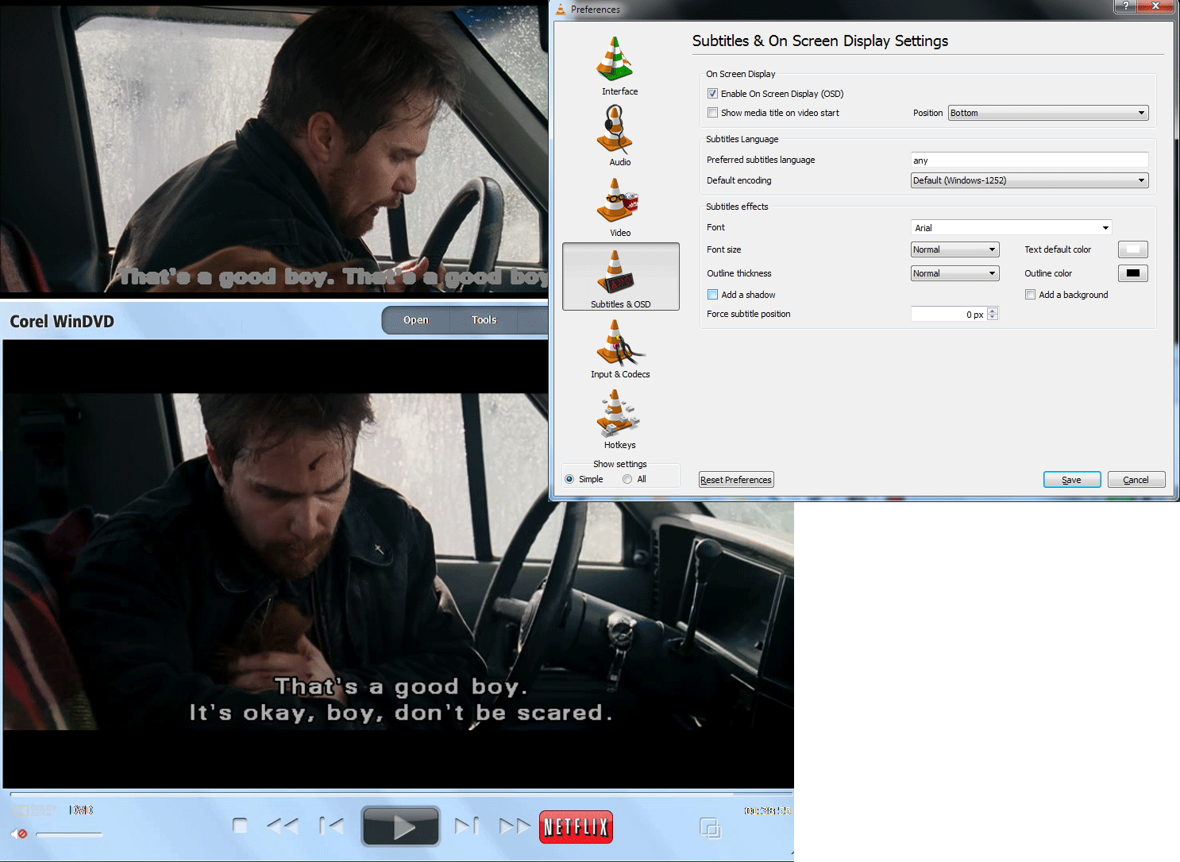Click the WinDVD elapsed time display
Viewport: 1180px width, 862px height.
click(767, 810)
